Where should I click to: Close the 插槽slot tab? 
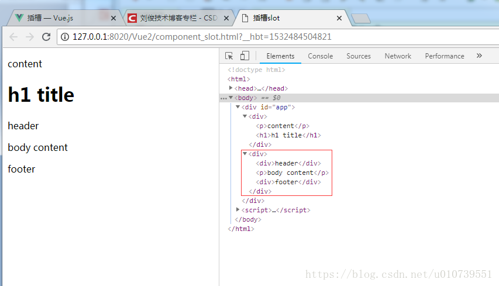click(339, 19)
